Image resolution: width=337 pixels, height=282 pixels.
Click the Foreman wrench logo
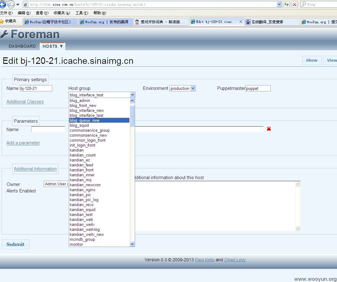tap(4, 34)
